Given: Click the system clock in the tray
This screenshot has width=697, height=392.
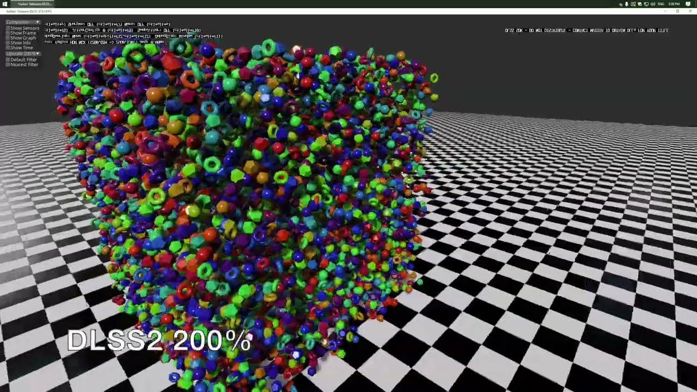Looking at the screenshot, I should pos(674,4).
